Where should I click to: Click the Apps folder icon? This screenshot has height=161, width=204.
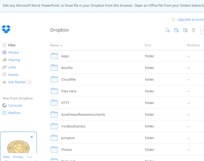coord(54,56)
